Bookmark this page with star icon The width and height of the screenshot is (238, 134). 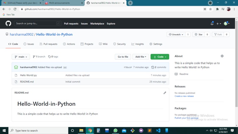(210, 9)
